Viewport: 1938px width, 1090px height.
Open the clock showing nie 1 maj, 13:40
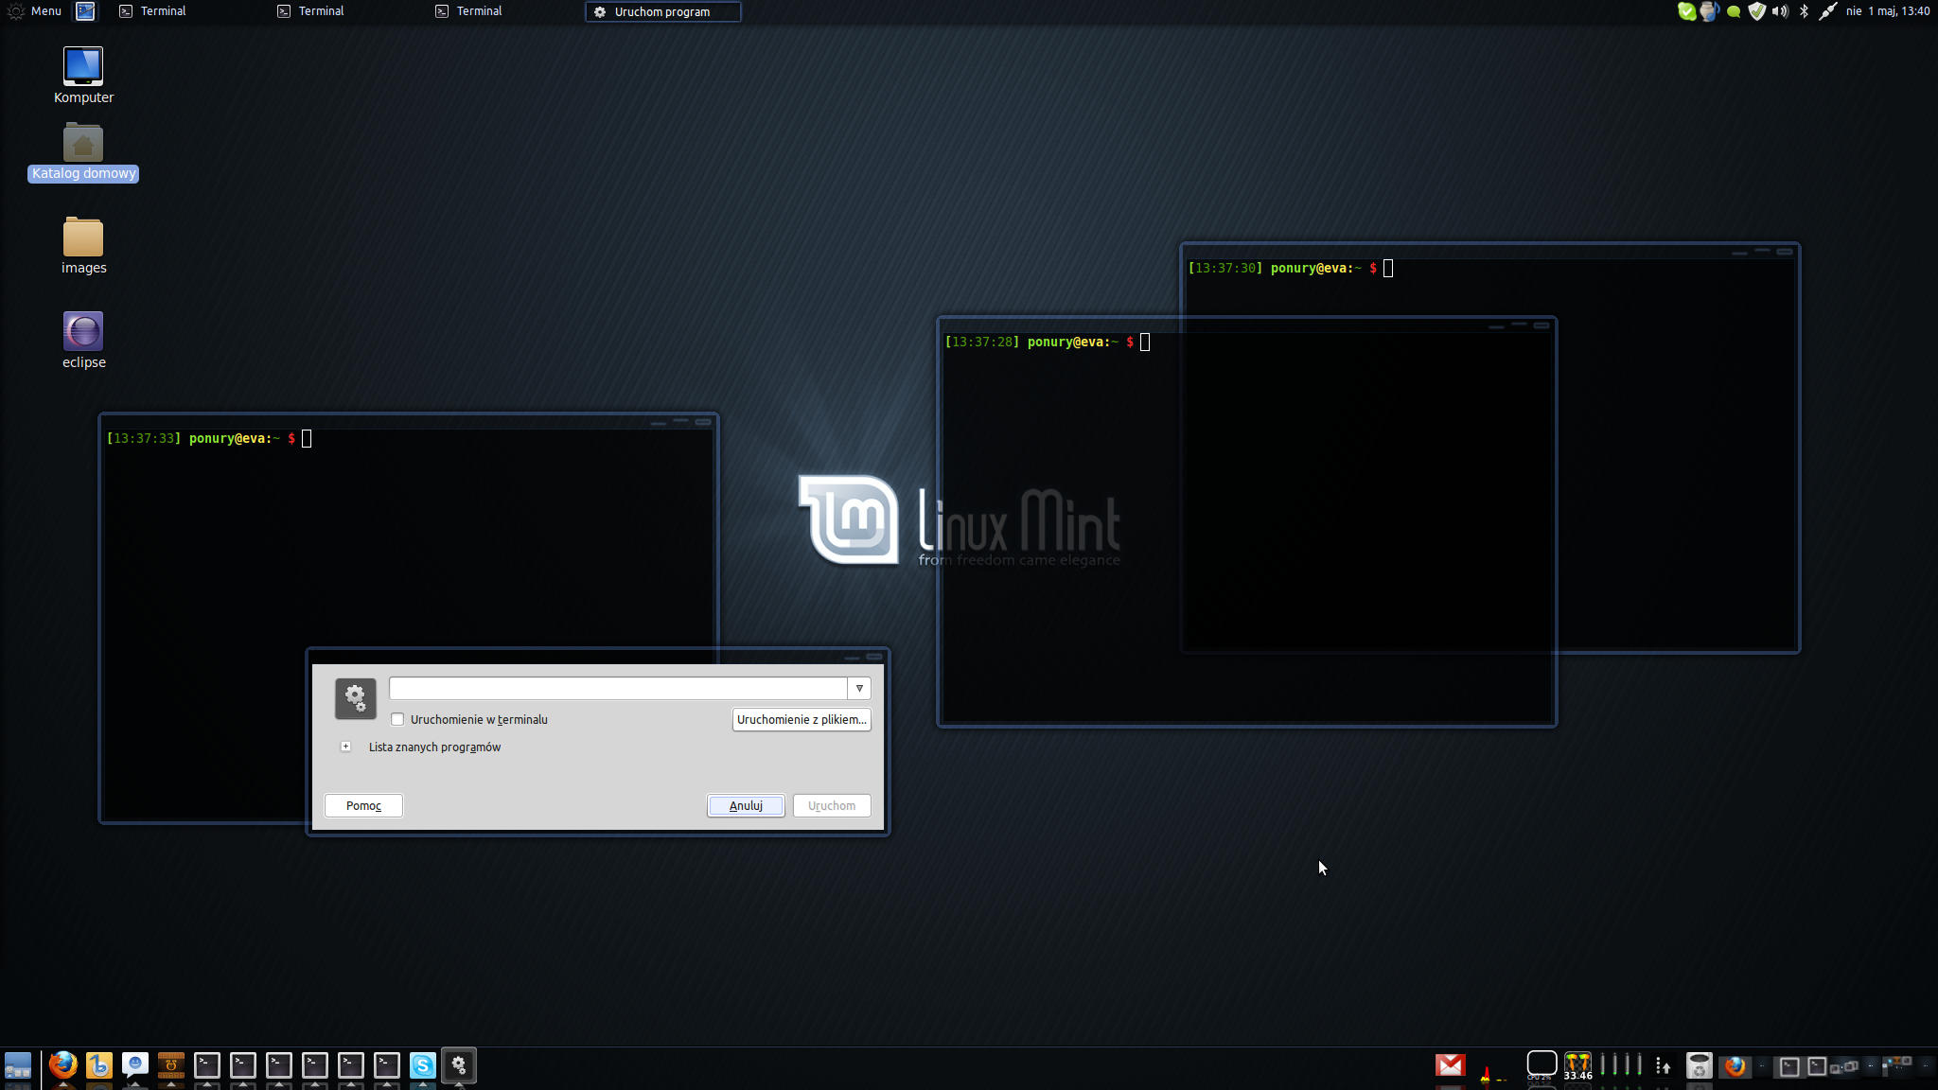coord(1888,11)
